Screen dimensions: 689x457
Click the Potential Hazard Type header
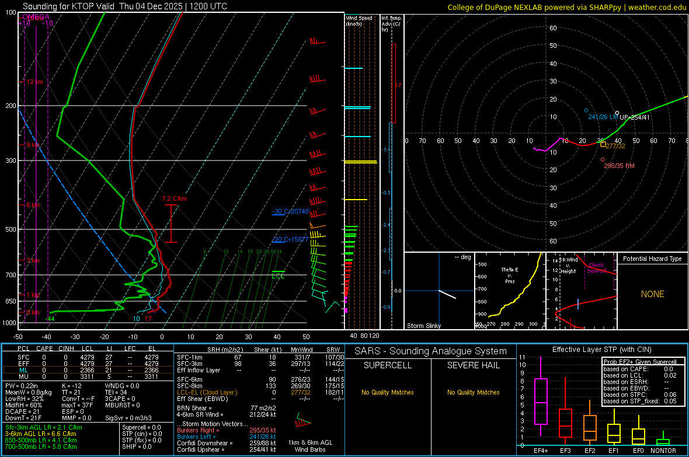point(652,259)
